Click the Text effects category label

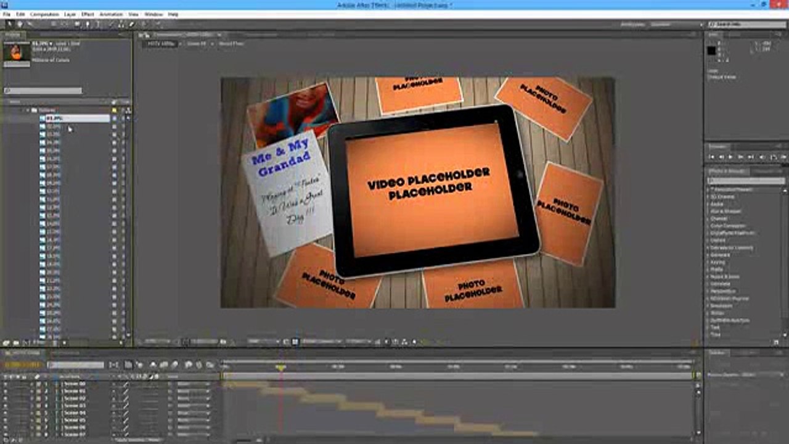[x=714, y=327]
